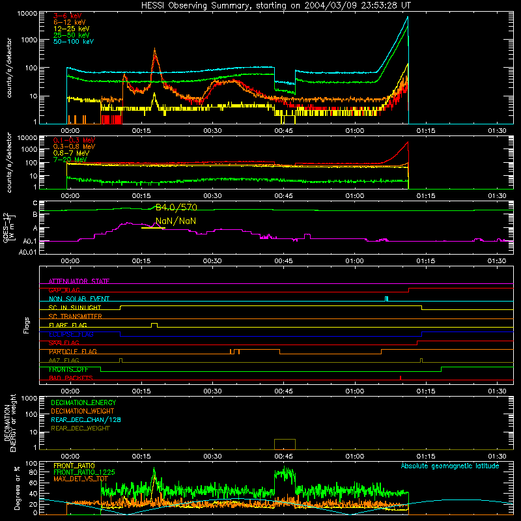
Task: Click the DECIMATION ENERGY or weight axis title
Action: pos(10,423)
